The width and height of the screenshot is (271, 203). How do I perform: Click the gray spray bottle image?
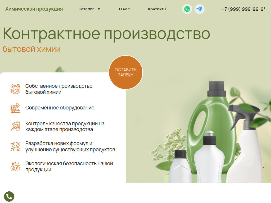(246, 132)
